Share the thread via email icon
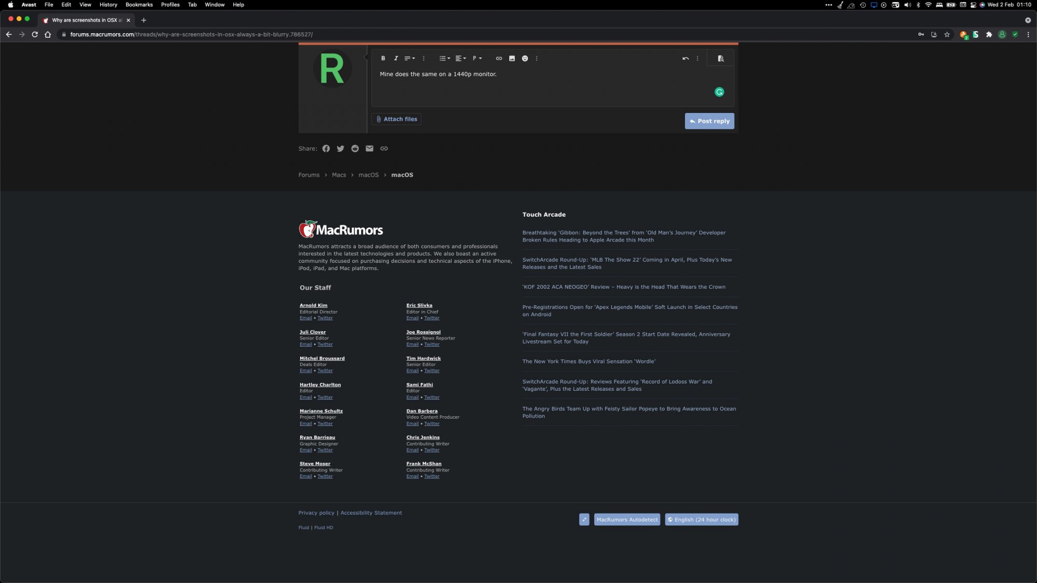1037x583 pixels. point(369,149)
